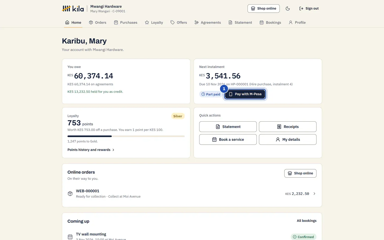Screen dimensions: 384x240
Task: Click the package icon beside WEB-000001
Action: pos(70,194)
